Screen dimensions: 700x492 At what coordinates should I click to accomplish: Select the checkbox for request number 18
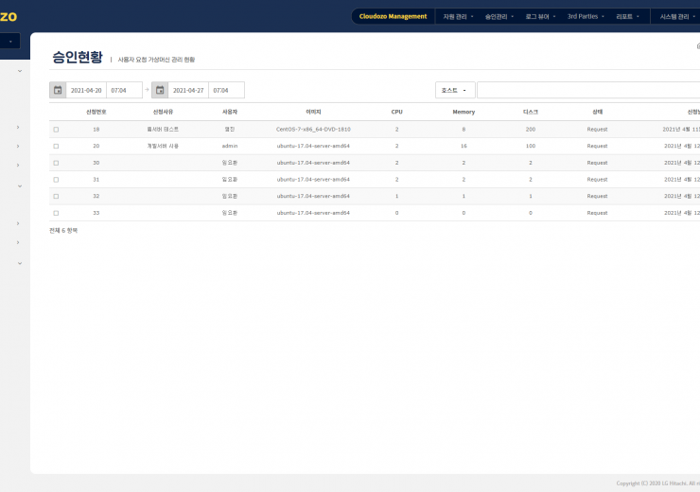pos(56,130)
